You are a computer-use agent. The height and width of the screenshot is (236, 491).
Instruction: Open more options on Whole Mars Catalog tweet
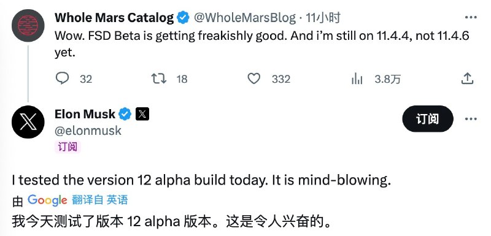click(x=471, y=18)
